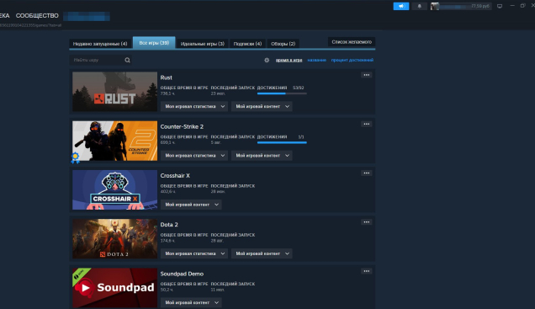This screenshot has width=535, height=309.
Task: Click the search magnifier icon
Action: point(127,60)
